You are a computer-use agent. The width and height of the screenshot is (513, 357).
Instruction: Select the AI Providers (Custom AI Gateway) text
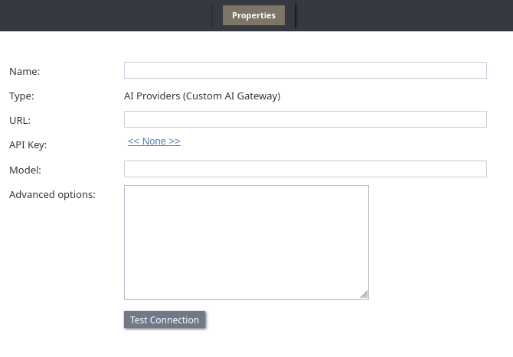point(202,96)
